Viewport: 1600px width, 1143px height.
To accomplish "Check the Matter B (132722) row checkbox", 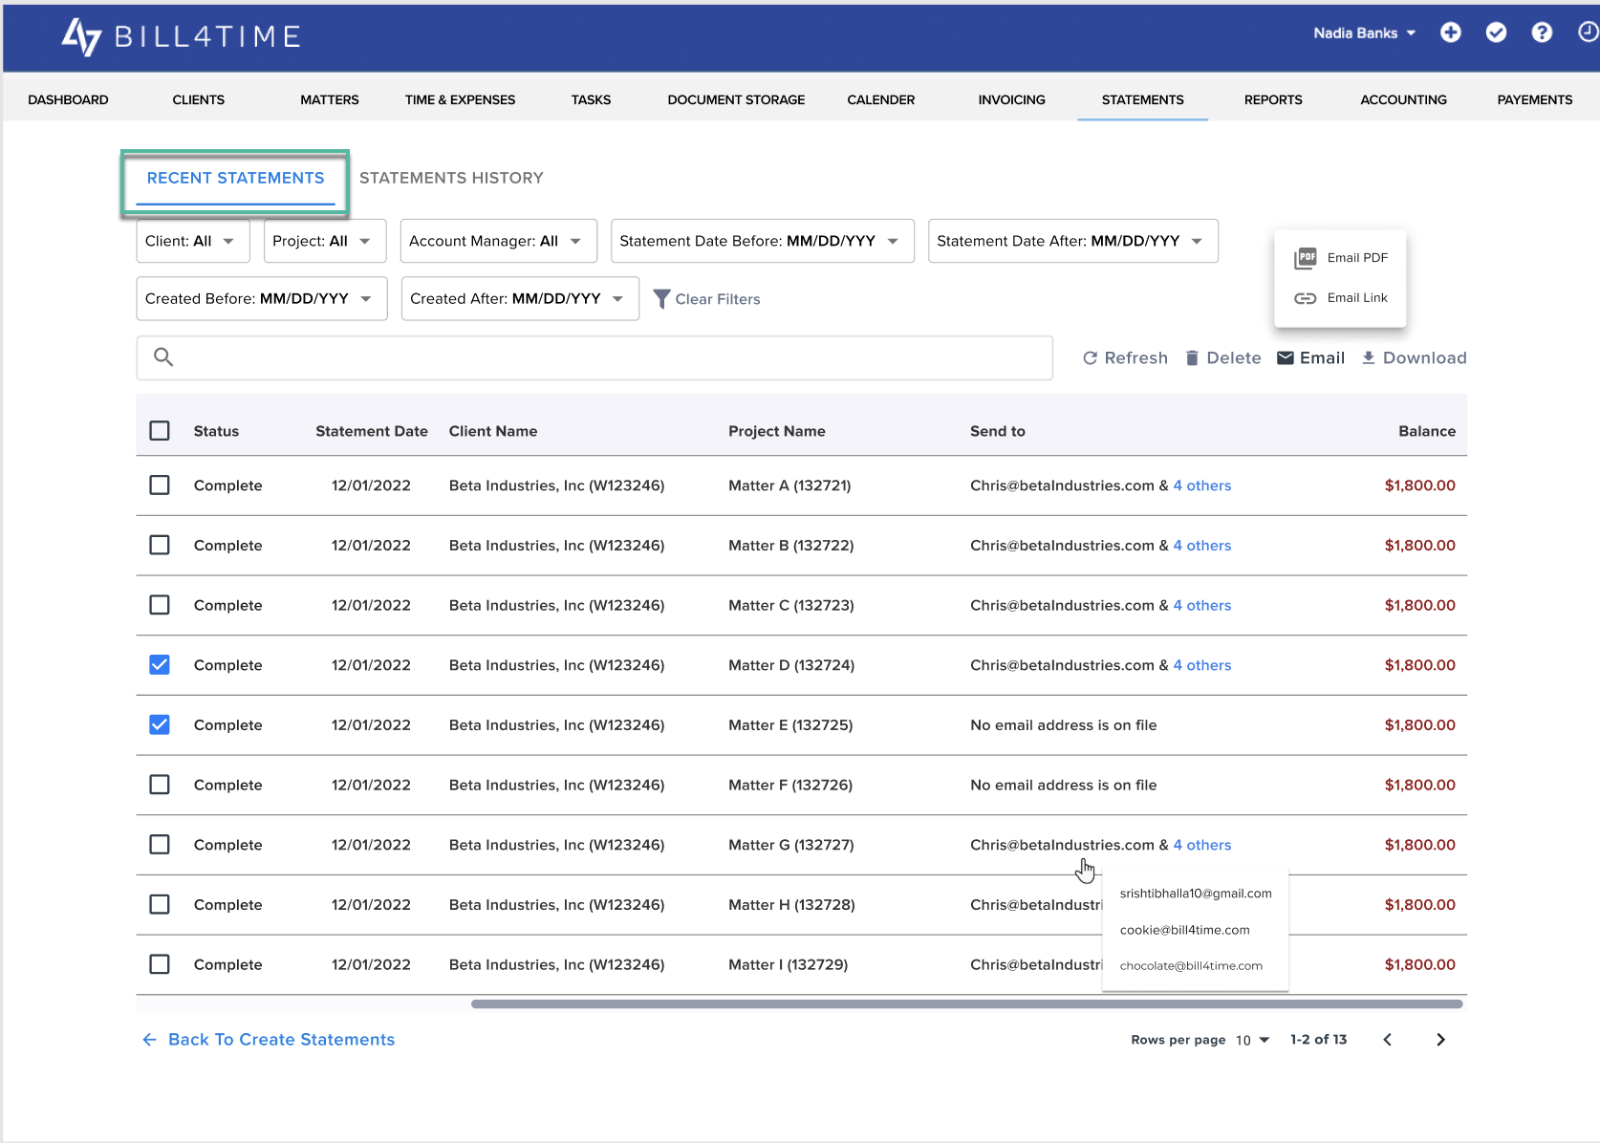I will (x=160, y=545).
